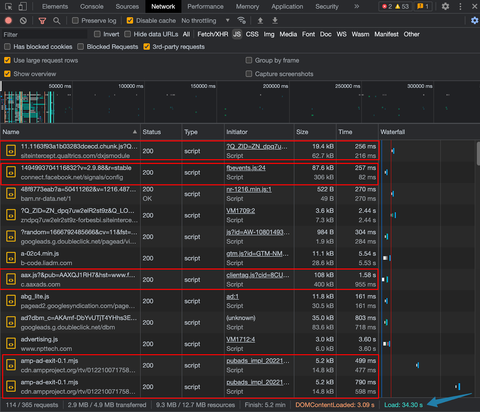The image size is (480, 412).
Task: Clear the network log
Action: point(23,20)
